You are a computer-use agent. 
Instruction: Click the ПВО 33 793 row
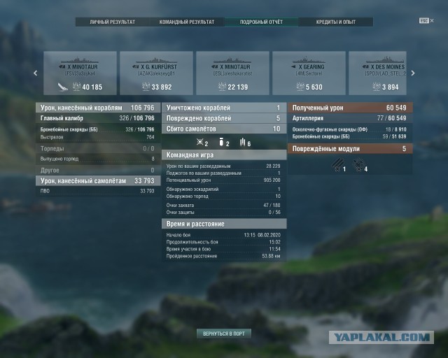(98, 191)
